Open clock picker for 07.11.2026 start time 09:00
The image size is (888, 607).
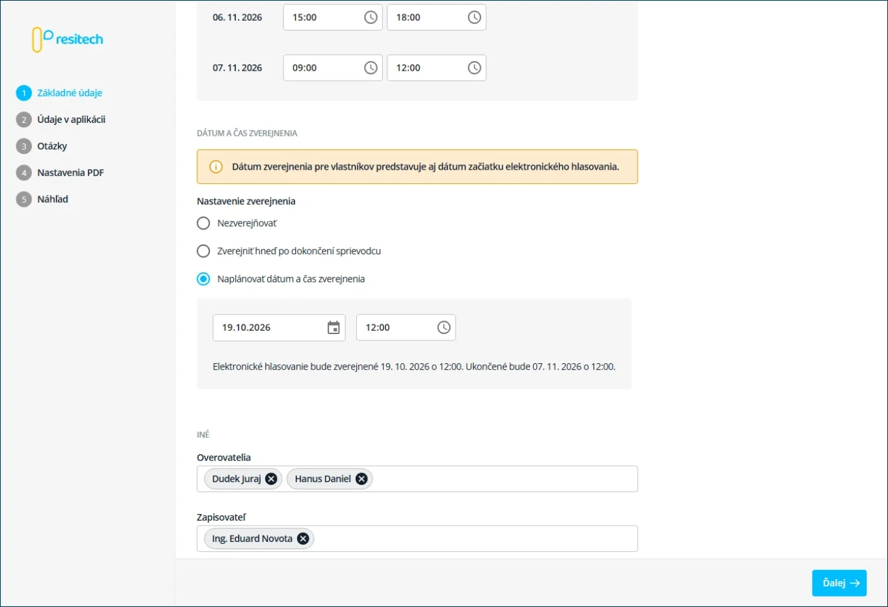coord(371,68)
